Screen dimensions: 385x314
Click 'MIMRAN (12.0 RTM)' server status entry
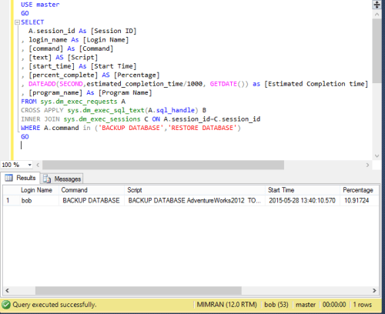tap(226, 305)
